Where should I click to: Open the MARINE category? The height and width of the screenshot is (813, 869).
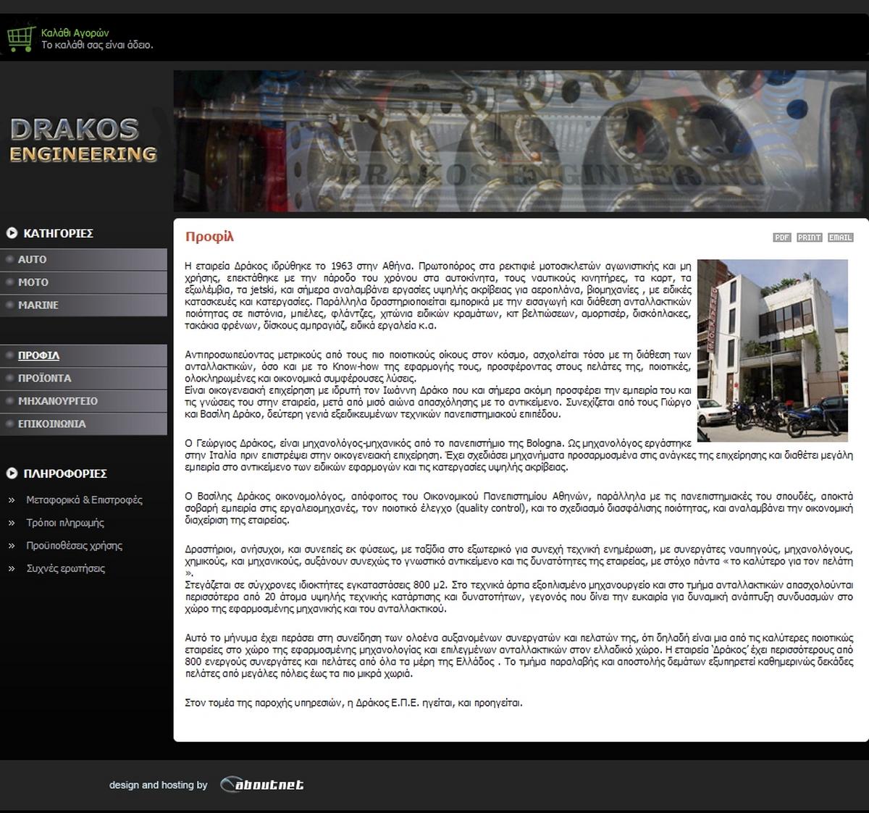pyautogui.click(x=83, y=306)
